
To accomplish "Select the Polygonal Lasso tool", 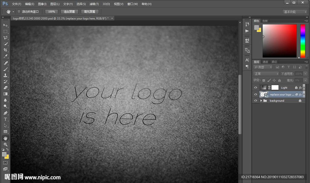I will pos(5,38).
